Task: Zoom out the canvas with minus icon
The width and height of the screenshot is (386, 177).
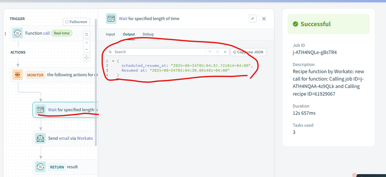Action: (87, 49)
